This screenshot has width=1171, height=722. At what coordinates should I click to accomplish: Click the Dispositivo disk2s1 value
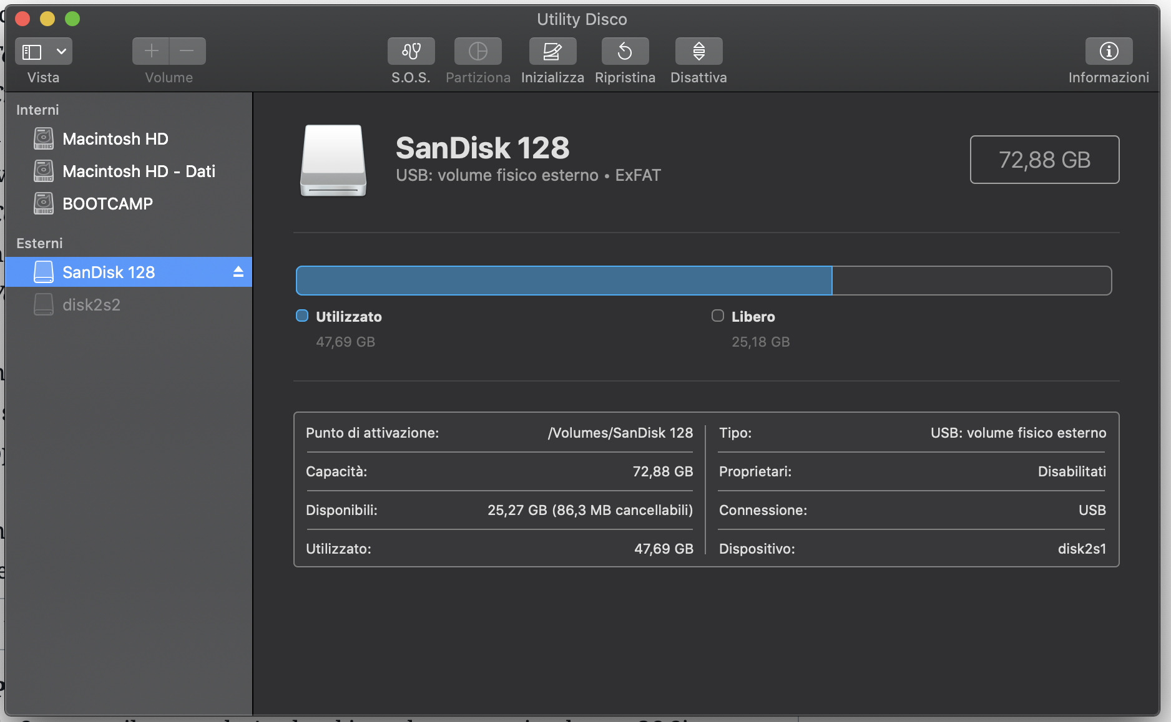[x=1082, y=549]
